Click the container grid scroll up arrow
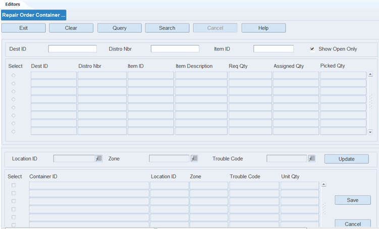Image resolution: width=379 pixels, height=229 pixels. point(323,184)
